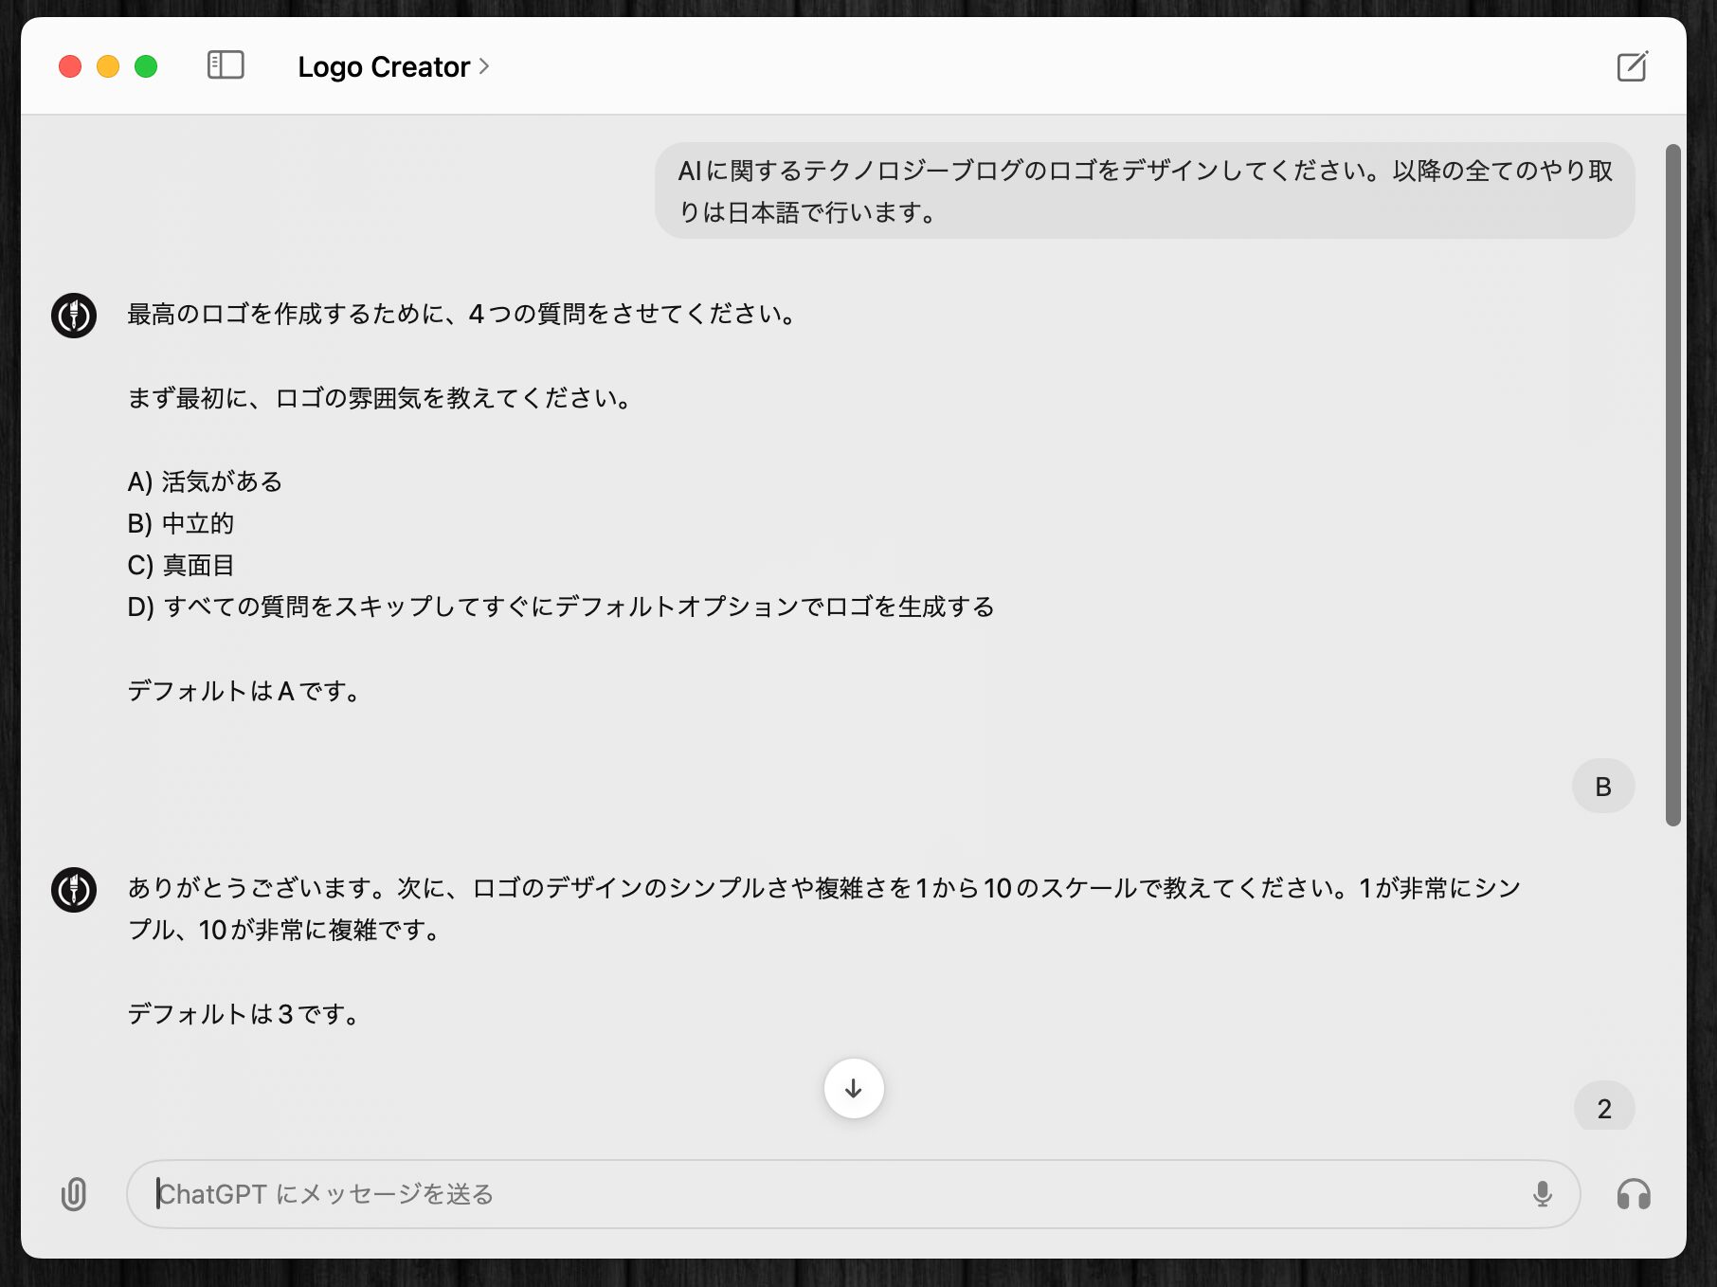Expand the chevron next to Logo Creator
This screenshot has width=1717, height=1287.
(x=484, y=66)
